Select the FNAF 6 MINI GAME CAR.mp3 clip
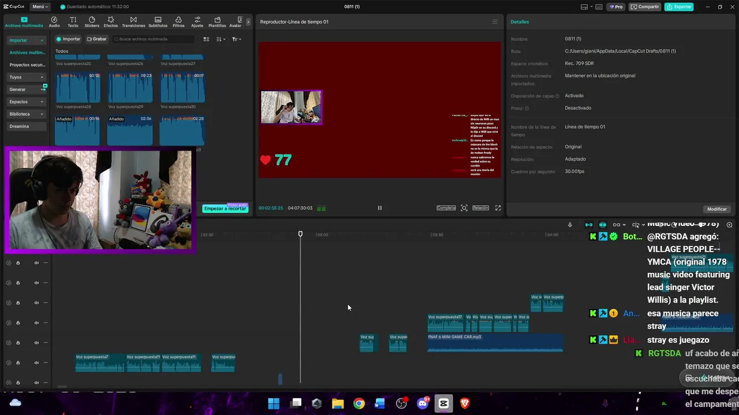 495,343
